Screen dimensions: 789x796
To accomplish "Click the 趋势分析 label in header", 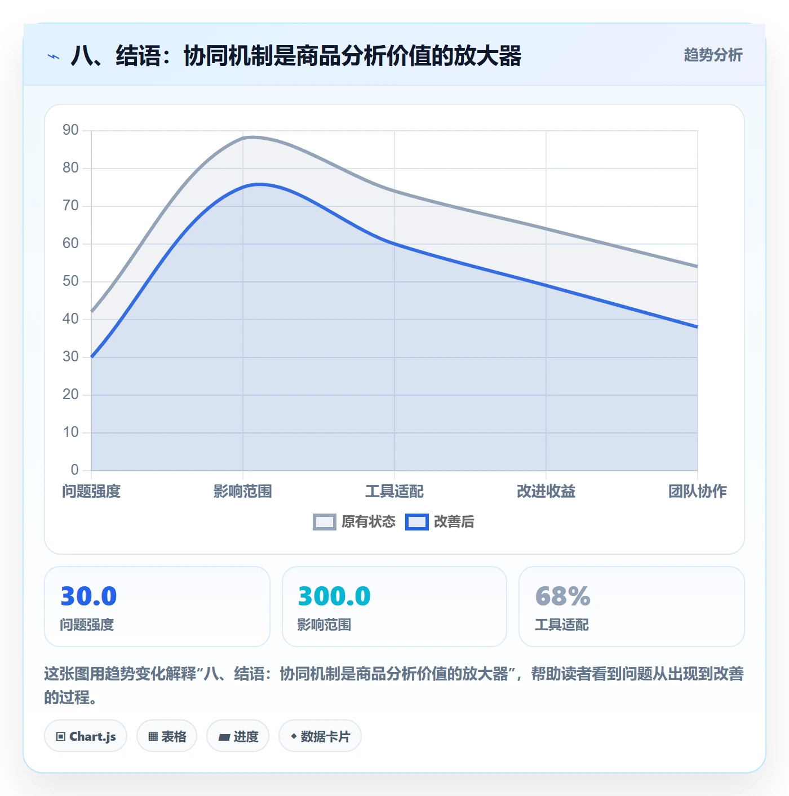I will [713, 55].
